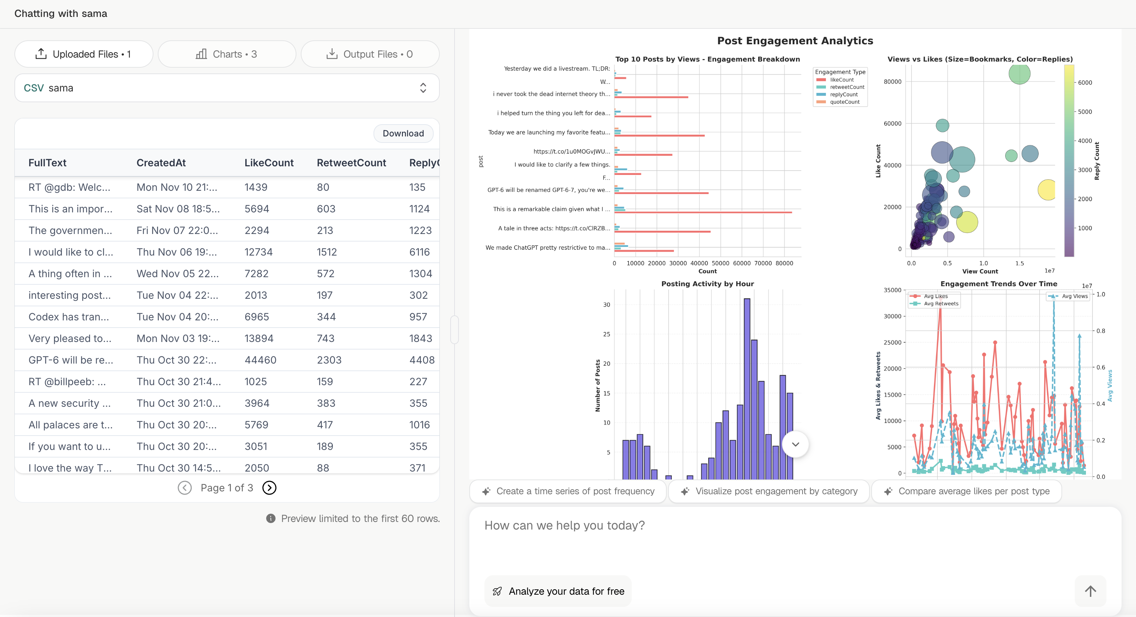Click the download icon on Output Files
Viewport: 1136px width, 617px height.
(332, 54)
